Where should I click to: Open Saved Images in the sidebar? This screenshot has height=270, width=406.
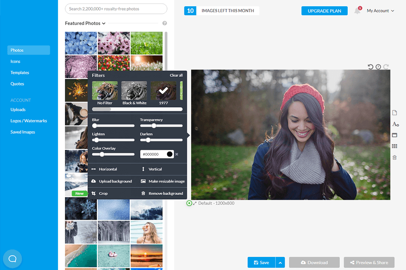(23, 132)
